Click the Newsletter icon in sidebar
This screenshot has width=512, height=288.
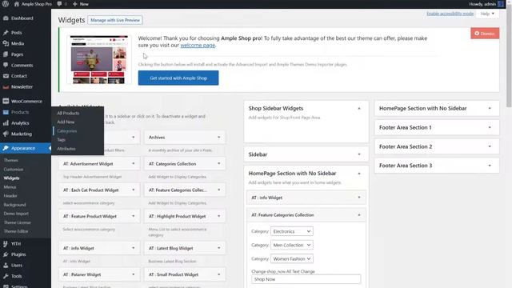click(6, 87)
